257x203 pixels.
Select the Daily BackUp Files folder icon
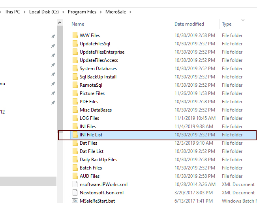(x=75, y=160)
